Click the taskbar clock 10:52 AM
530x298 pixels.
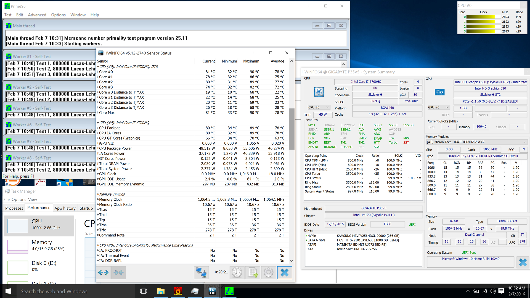click(x=516, y=288)
